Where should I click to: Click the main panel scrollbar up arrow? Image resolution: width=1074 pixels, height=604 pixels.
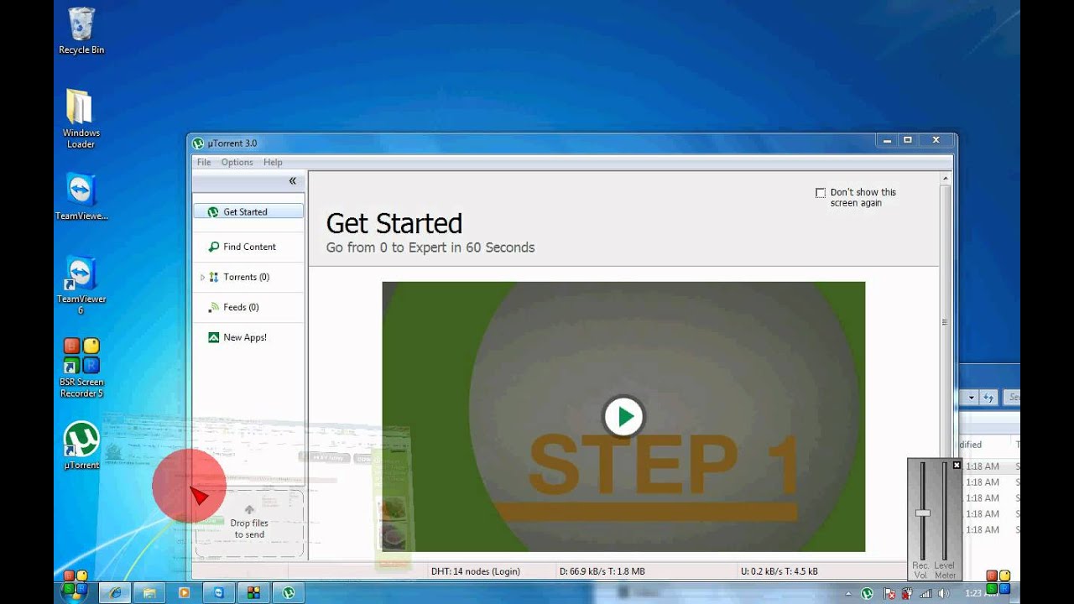(x=946, y=178)
